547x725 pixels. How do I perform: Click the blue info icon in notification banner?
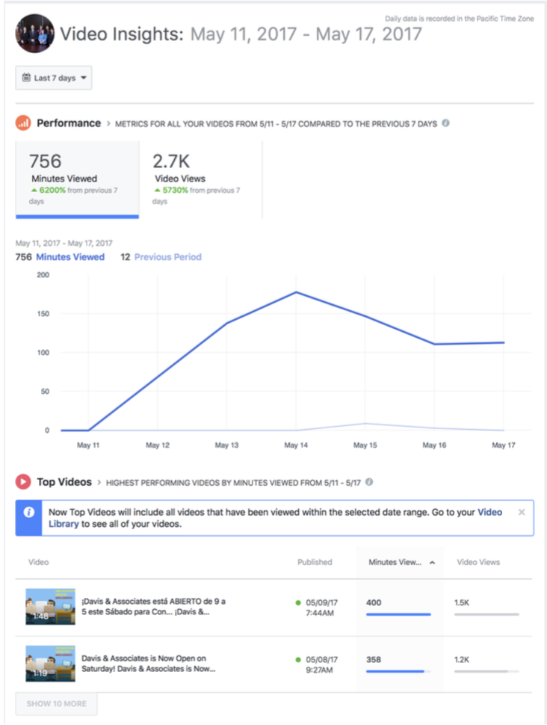[28, 512]
